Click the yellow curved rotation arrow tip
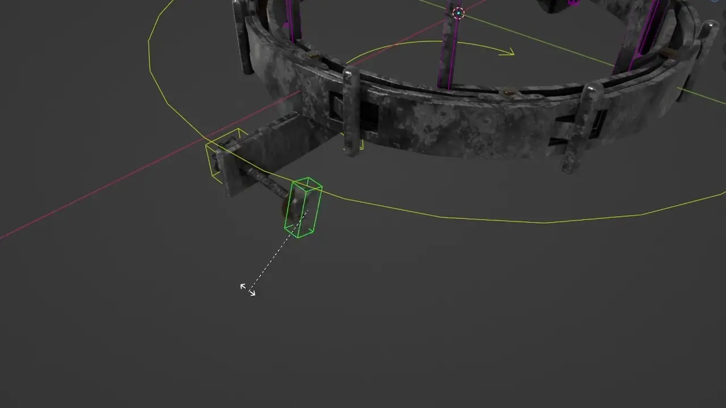Screen dimensions: 726x408 point(510,53)
